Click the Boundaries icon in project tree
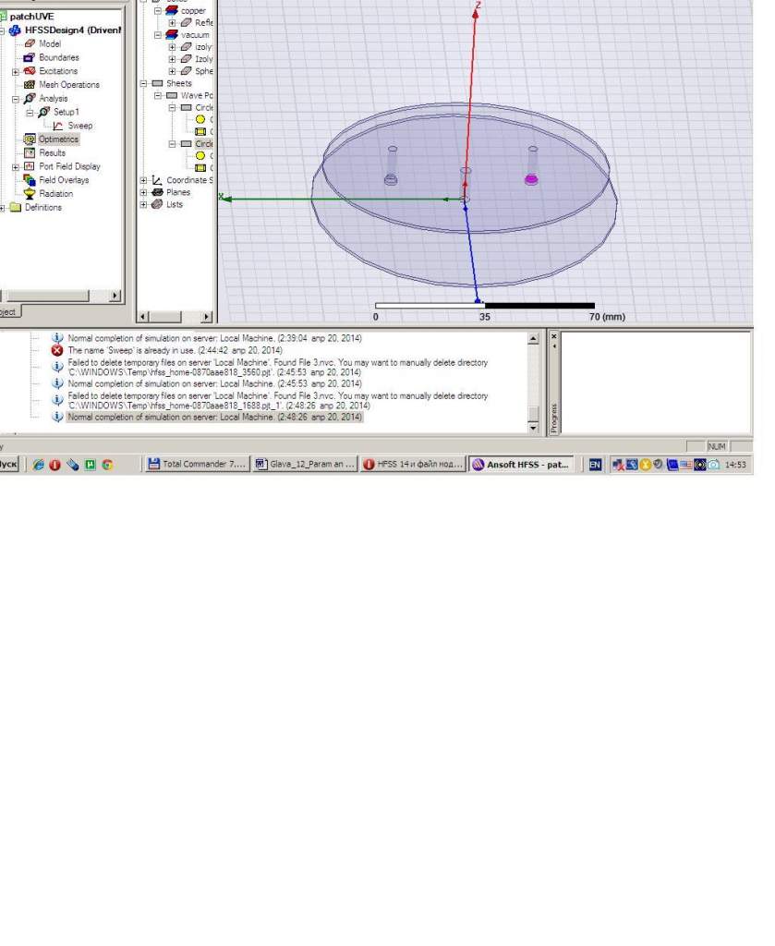 coord(29,57)
